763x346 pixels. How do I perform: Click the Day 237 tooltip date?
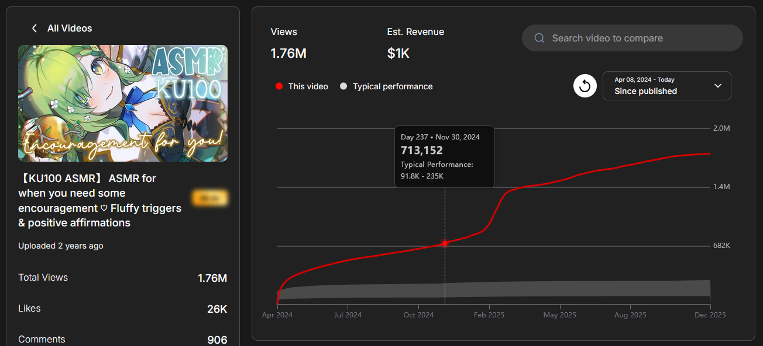pyautogui.click(x=440, y=137)
